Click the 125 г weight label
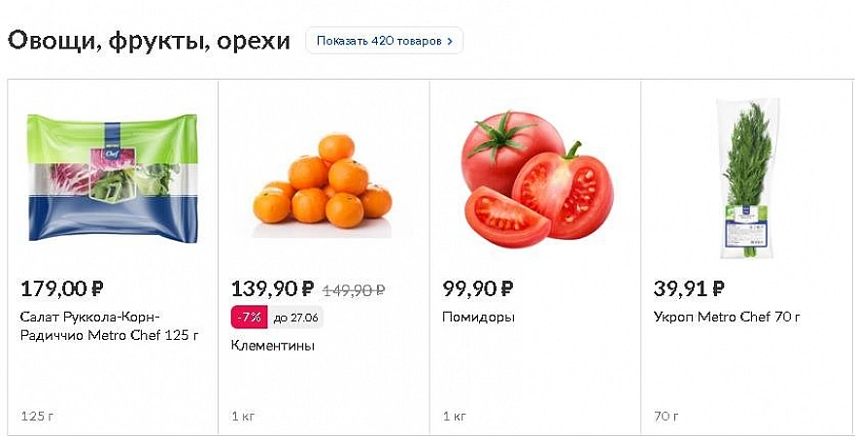 point(37,417)
